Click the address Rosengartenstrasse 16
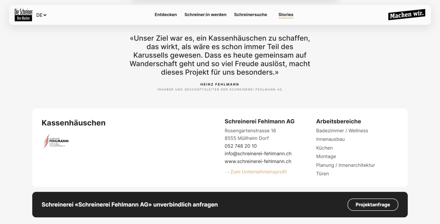Screen dimensions: 440x224 [250, 131]
